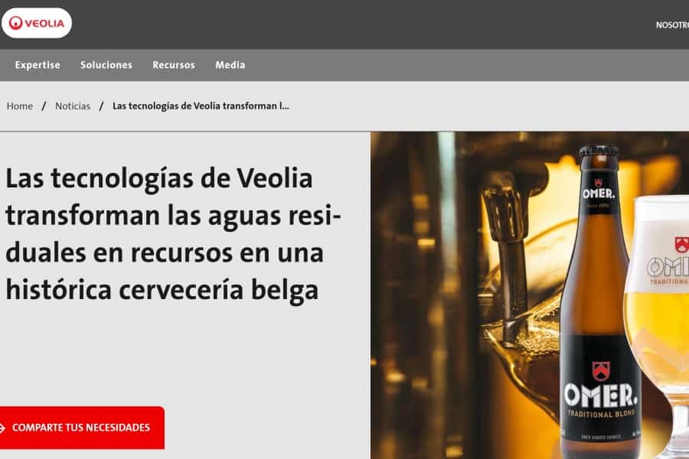
Task: Click the Veolia logo
Action: click(37, 23)
